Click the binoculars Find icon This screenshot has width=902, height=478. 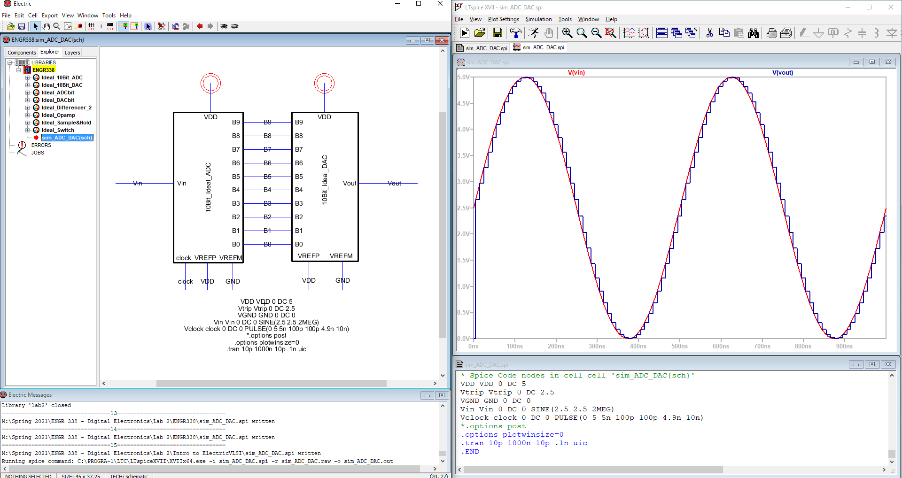coord(753,33)
